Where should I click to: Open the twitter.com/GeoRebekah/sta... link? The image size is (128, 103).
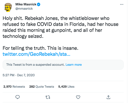pyautogui.click(x=36, y=54)
